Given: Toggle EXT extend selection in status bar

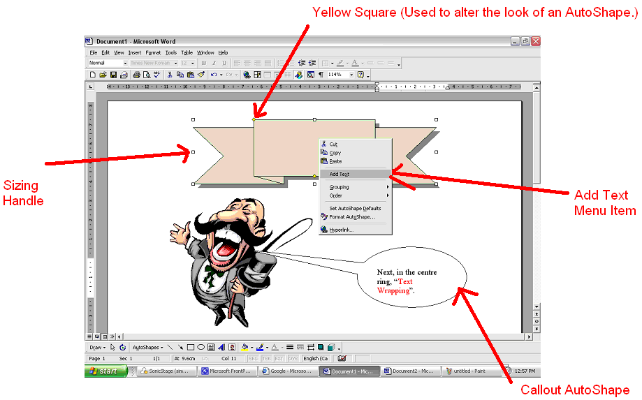Looking at the screenshot, I should pyautogui.click(x=279, y=358).
